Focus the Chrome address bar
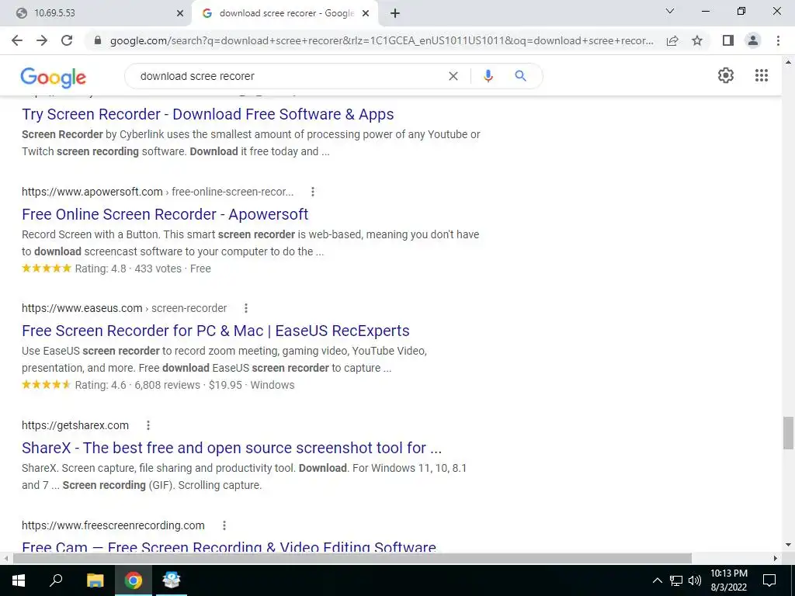The height and width of the screenshot is (596, 795). (x=381, y=40)
